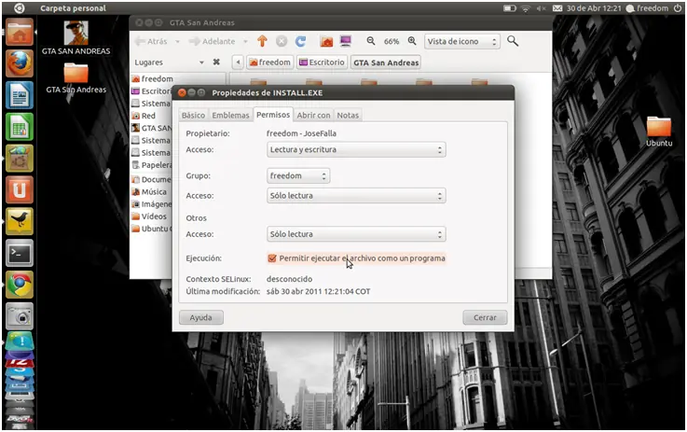Go up one folder with orange arrow
The height and width of the screenshot is (432, 687).
262,41
